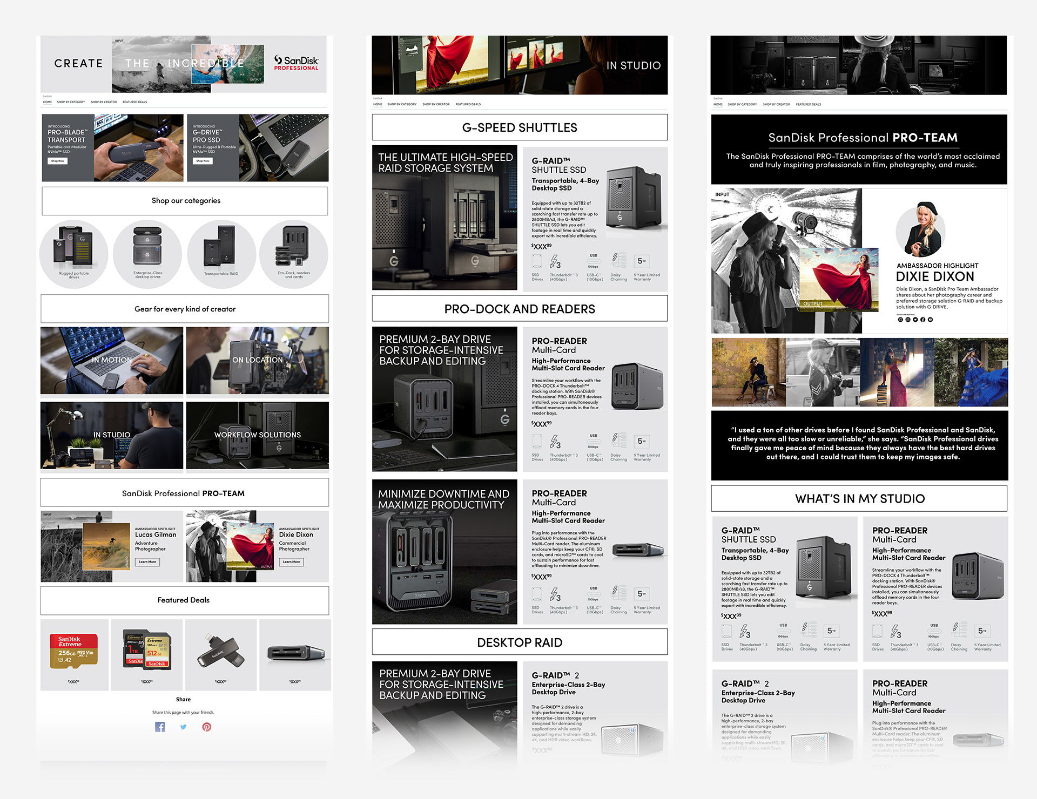Click USB-C icon in Pro-Team page PRO-READER card
This screenshot has width=1037, height=799.
pos(934,631)
